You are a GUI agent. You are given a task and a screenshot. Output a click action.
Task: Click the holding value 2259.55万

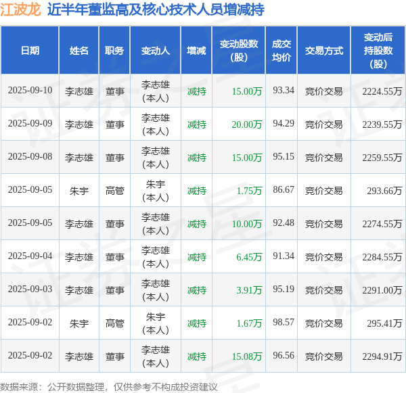[382, 158]
